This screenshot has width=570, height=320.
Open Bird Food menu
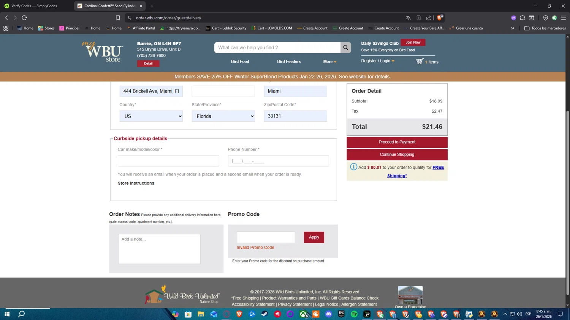pos(240,61)
